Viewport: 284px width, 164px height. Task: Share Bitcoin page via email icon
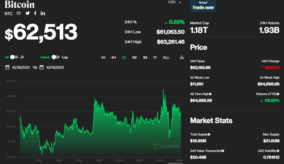tap(19, 13)
